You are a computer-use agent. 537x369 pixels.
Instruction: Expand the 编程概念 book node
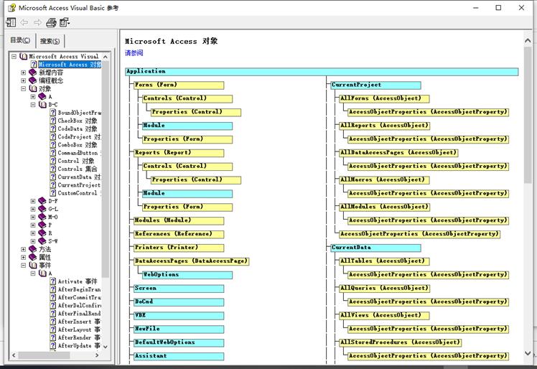(x=23, y=80)
